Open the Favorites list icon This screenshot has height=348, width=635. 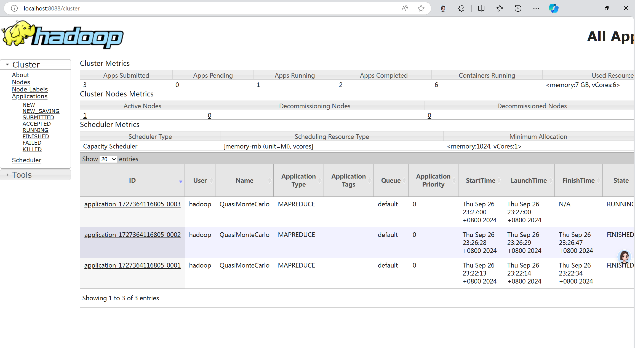pos(500,9)
